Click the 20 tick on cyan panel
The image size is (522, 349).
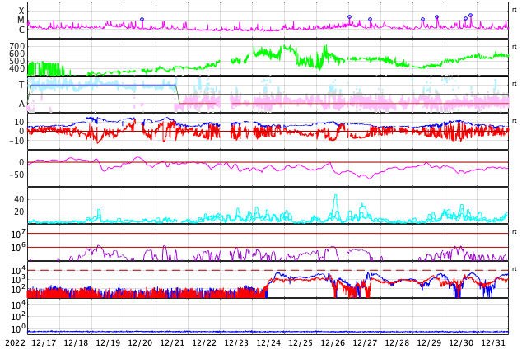click(19, 212)
